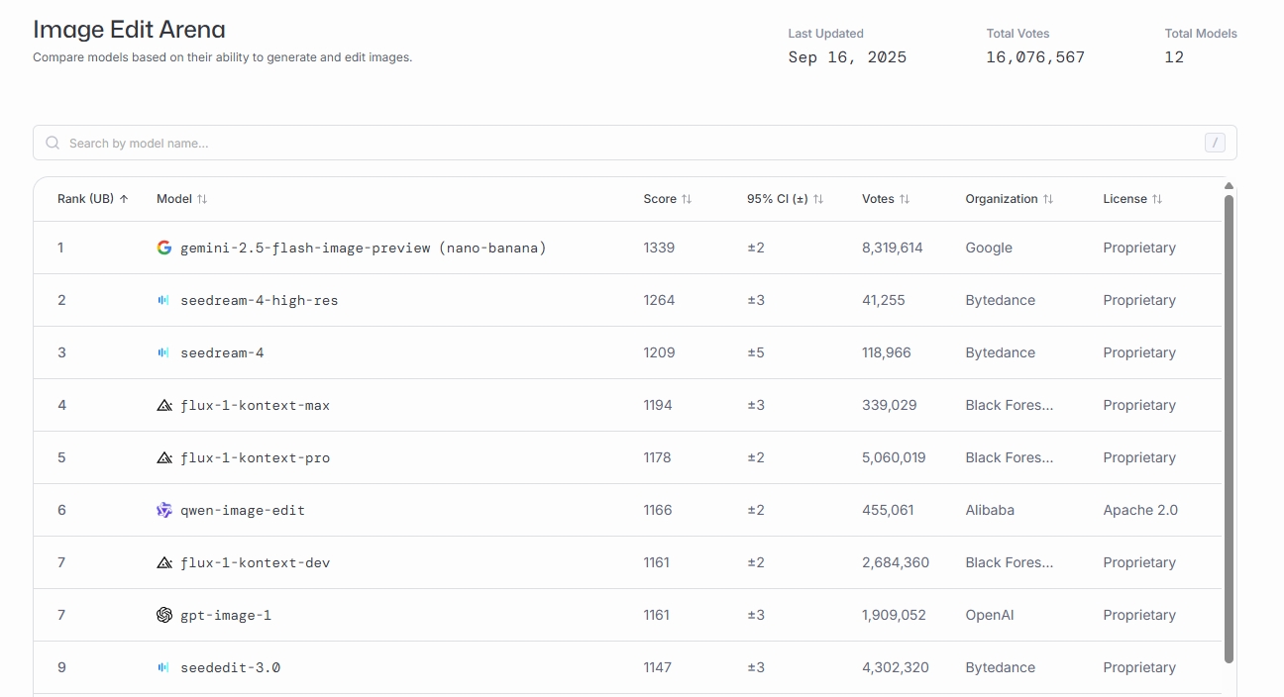Toggle sort order for Score column
1284x697 pixels.
tap(667, 199)
